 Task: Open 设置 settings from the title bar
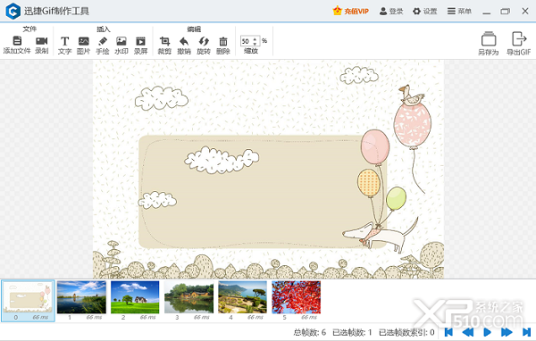tap(425, 12)
